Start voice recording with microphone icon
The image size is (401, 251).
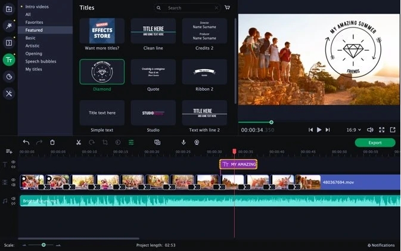184,142
